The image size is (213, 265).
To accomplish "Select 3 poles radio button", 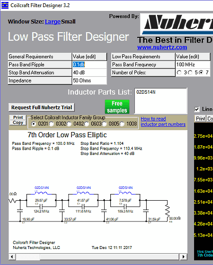I will coord(179,72).
